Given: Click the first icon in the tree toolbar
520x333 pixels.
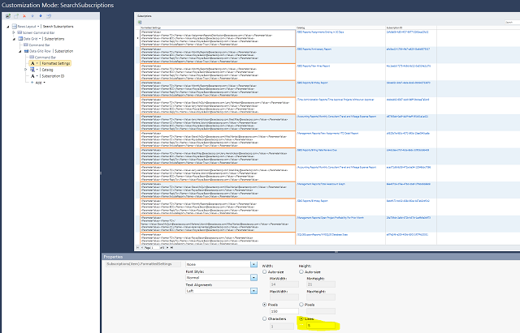Looking at the screenshot, I should pyautogui.click(x=8, y=16).
